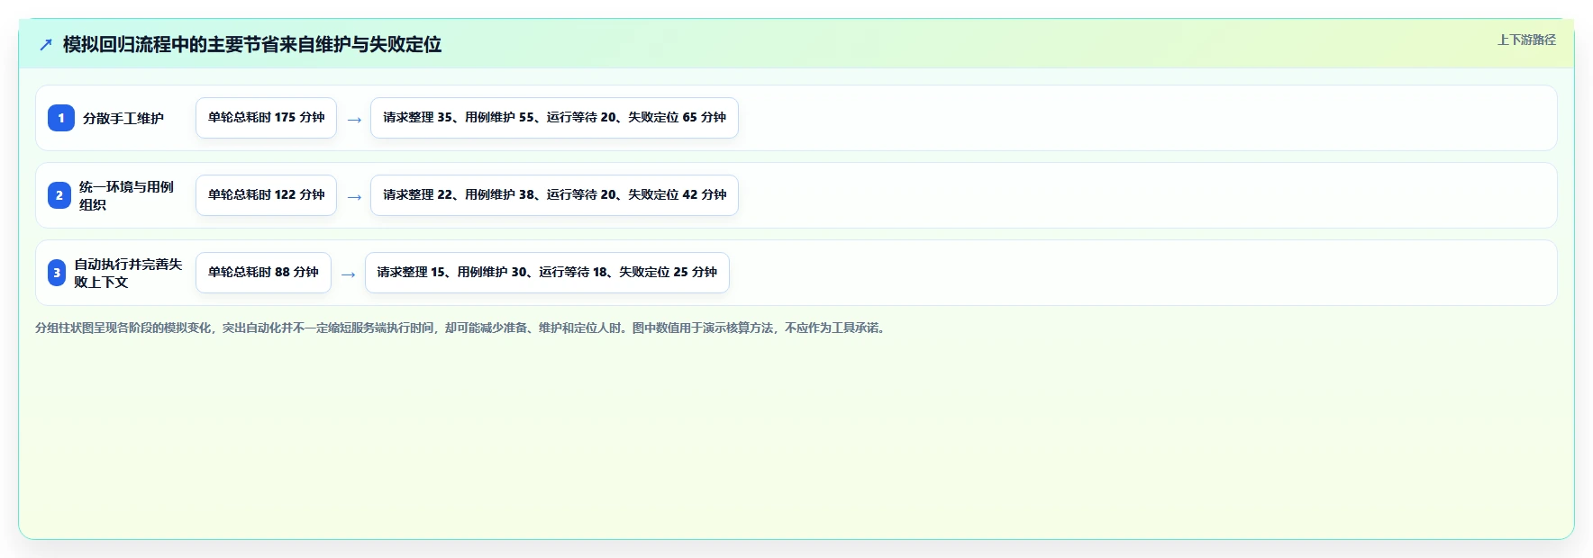Click the breakdown box with 失败定位 65 分钟
Viewport: 1593px width, 558px height.
(554, 118)
